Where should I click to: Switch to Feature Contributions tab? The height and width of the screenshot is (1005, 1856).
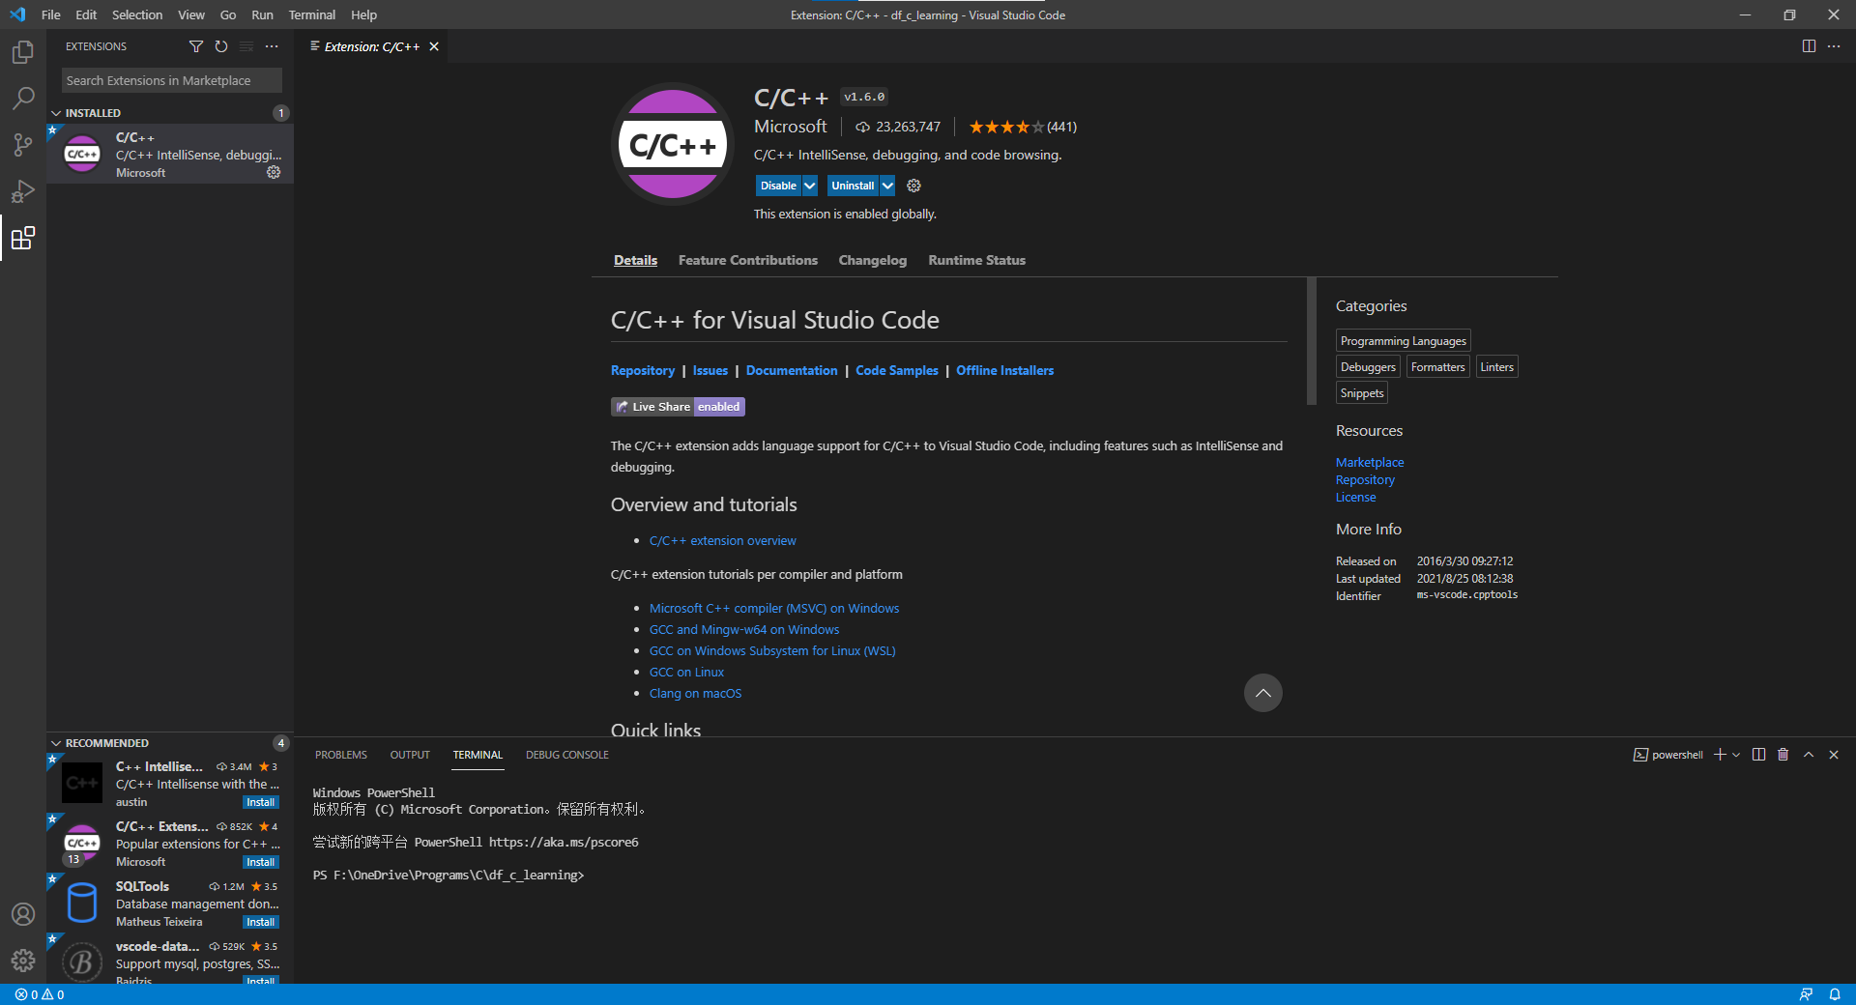point(748,260)
